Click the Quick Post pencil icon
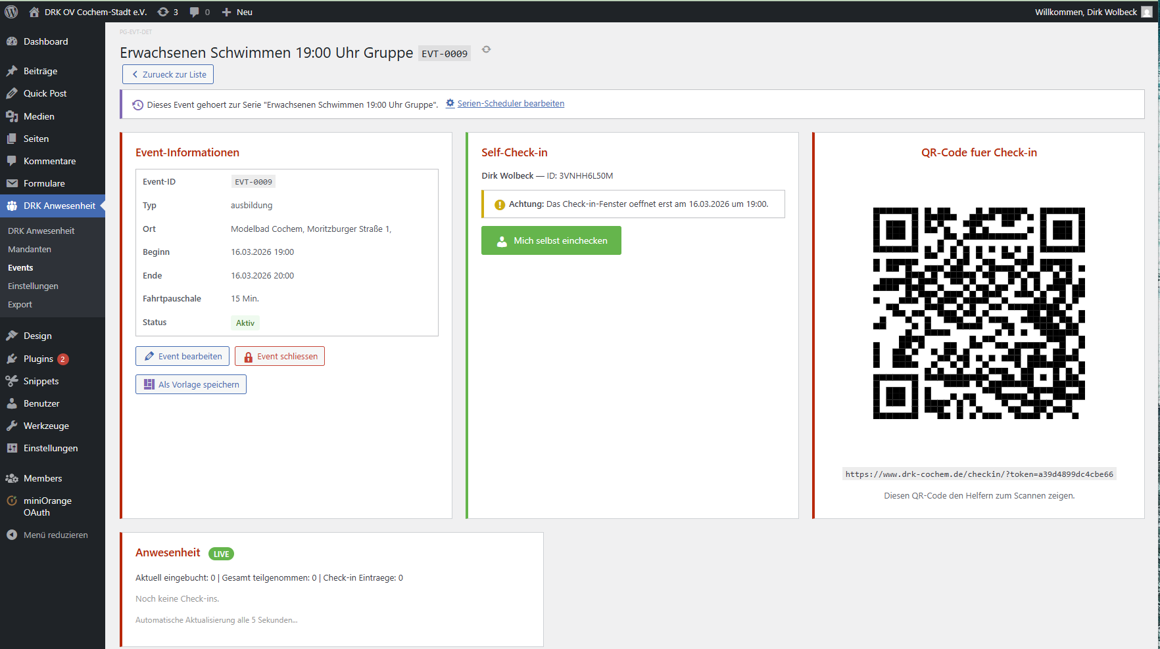Viewport: 1160px width, 649px height. pyautogui.click(x=12, y=93)
